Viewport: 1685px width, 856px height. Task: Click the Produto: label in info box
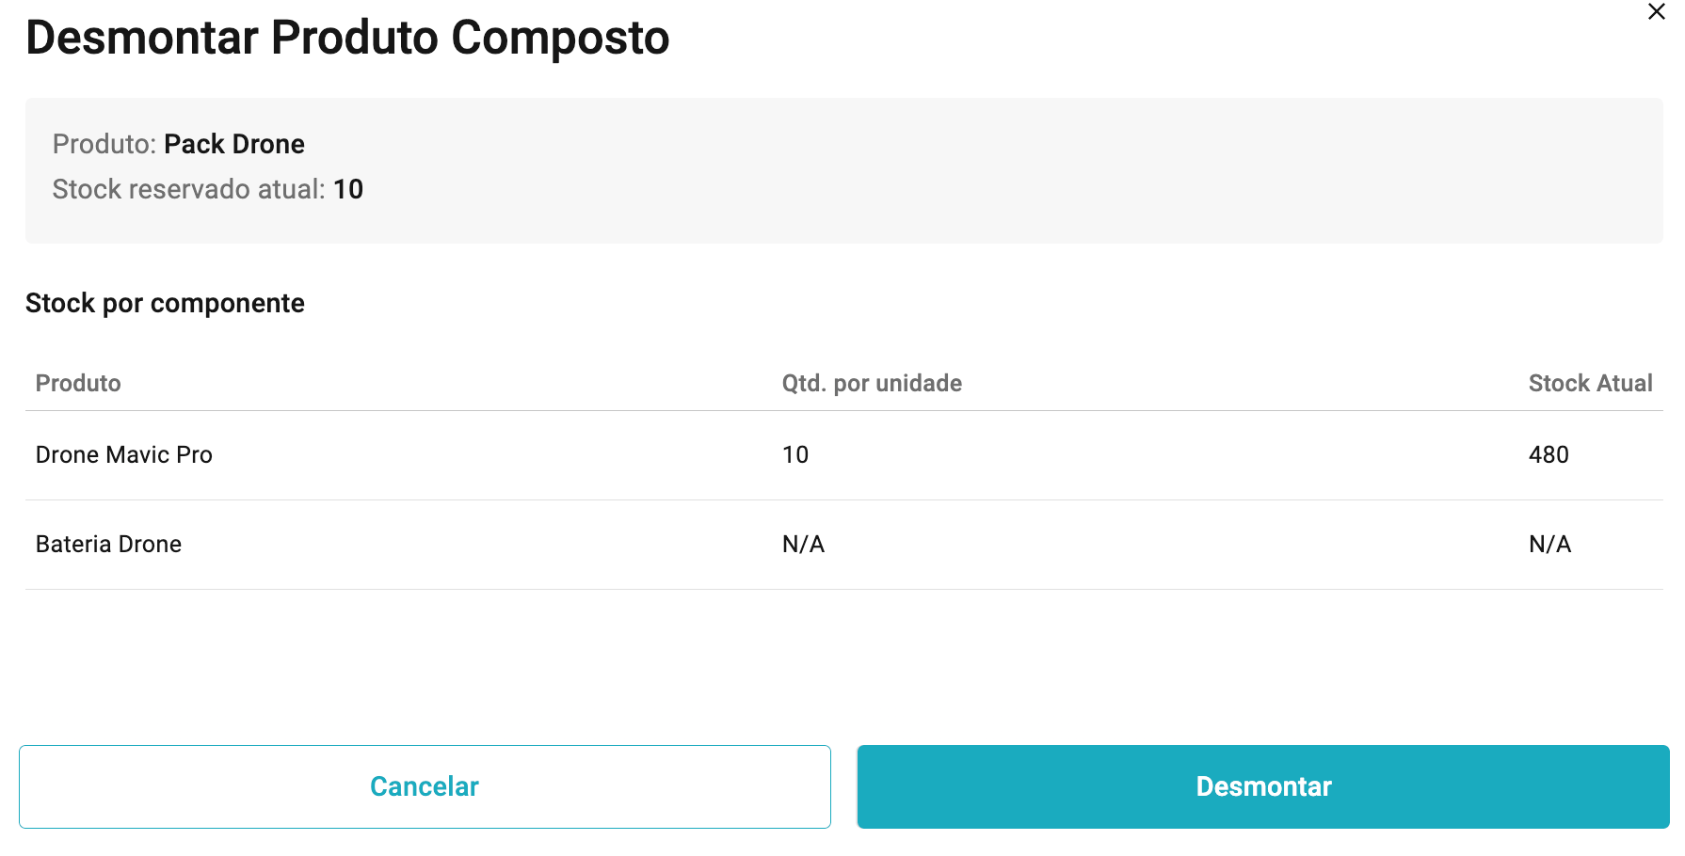104,144
